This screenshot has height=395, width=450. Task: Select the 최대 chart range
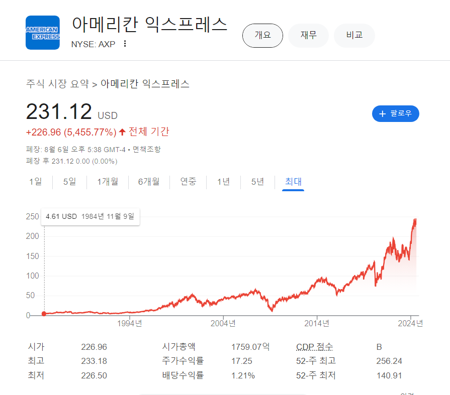[x=293, y=182]
